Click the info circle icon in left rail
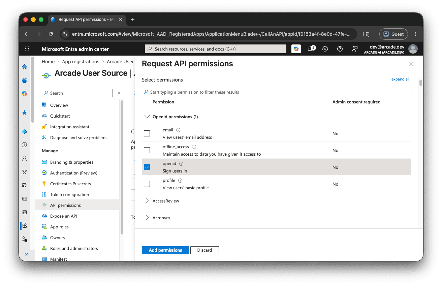This screenshot has height=286, width=442. click(25, 145)
